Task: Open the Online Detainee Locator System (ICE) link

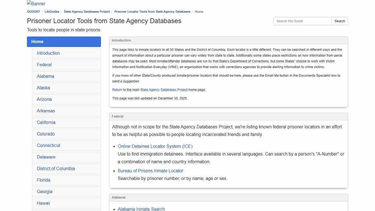Action: [x=155, y=146]
